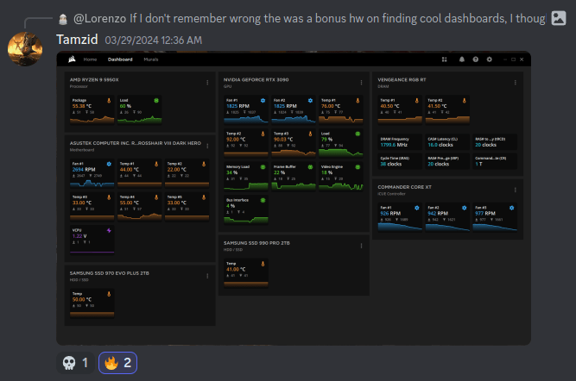Viewport: 576px width, 381px height.
Task: Toggle the fire reaction
Action: (118, 363)
